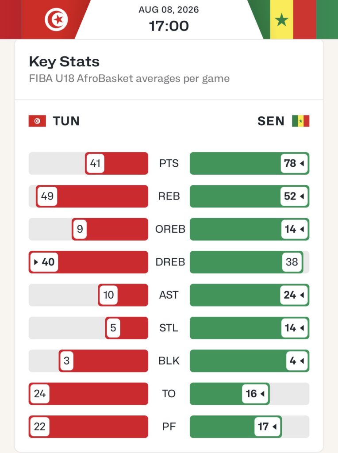Tap the Senegal AST green bar
This screenshot has width=338, height=453.
click(250, 295)
